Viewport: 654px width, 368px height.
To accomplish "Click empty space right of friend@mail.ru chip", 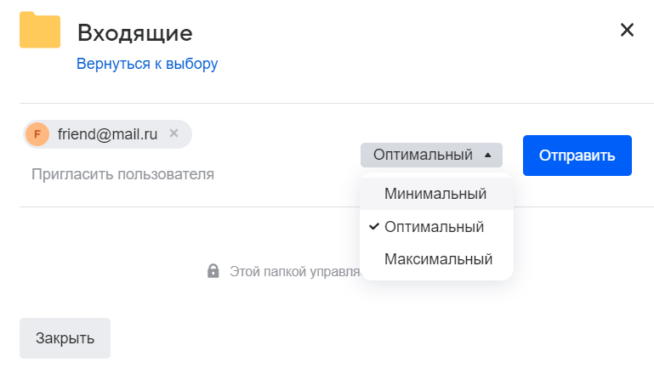I will click(272, 134).
